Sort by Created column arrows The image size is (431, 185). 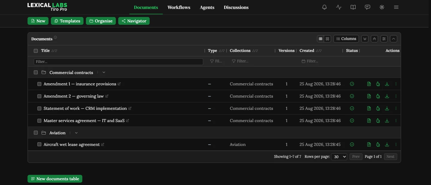[319, 51]
